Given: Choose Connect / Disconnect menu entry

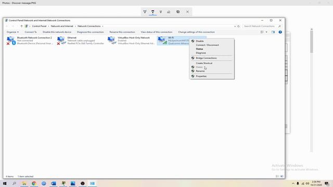Looking at the screenshot, I should [207, 45].
